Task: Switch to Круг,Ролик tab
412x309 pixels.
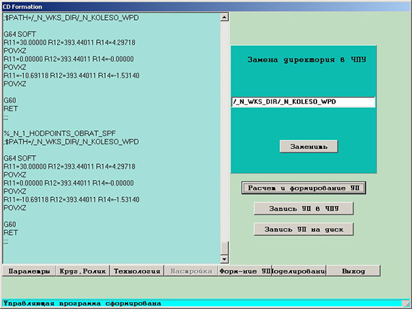Action: tap(82, 271)
